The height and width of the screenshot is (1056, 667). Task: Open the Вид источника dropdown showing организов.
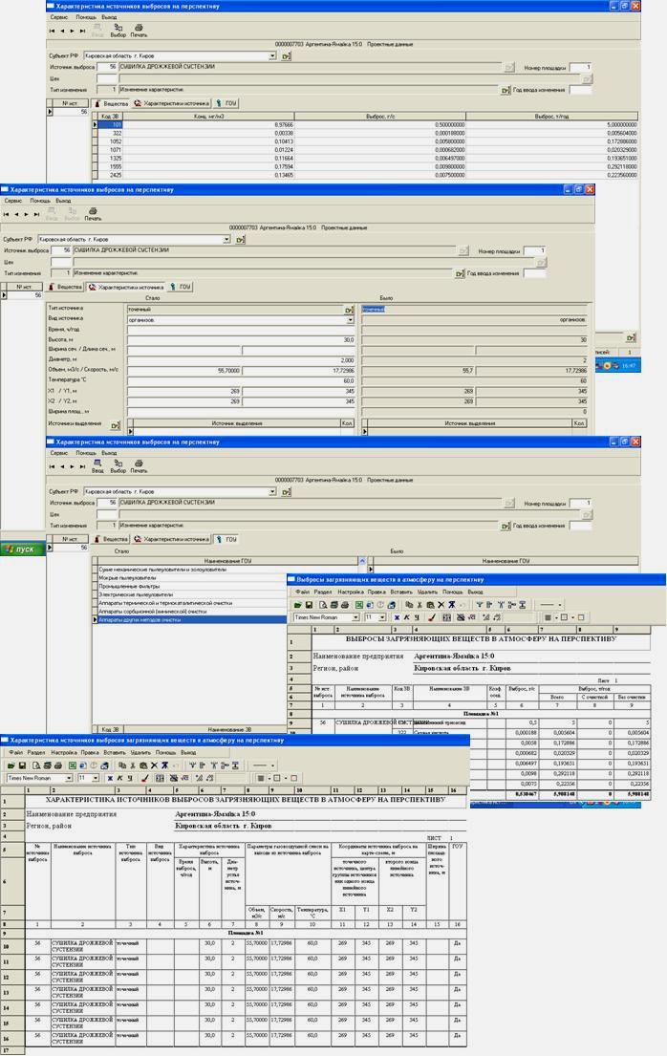pos(350,320)
